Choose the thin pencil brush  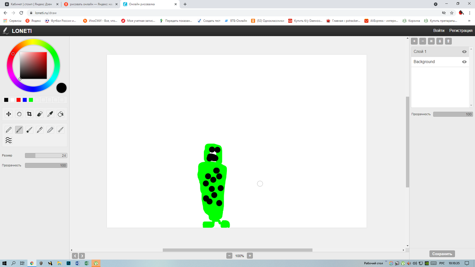point(9,130)
